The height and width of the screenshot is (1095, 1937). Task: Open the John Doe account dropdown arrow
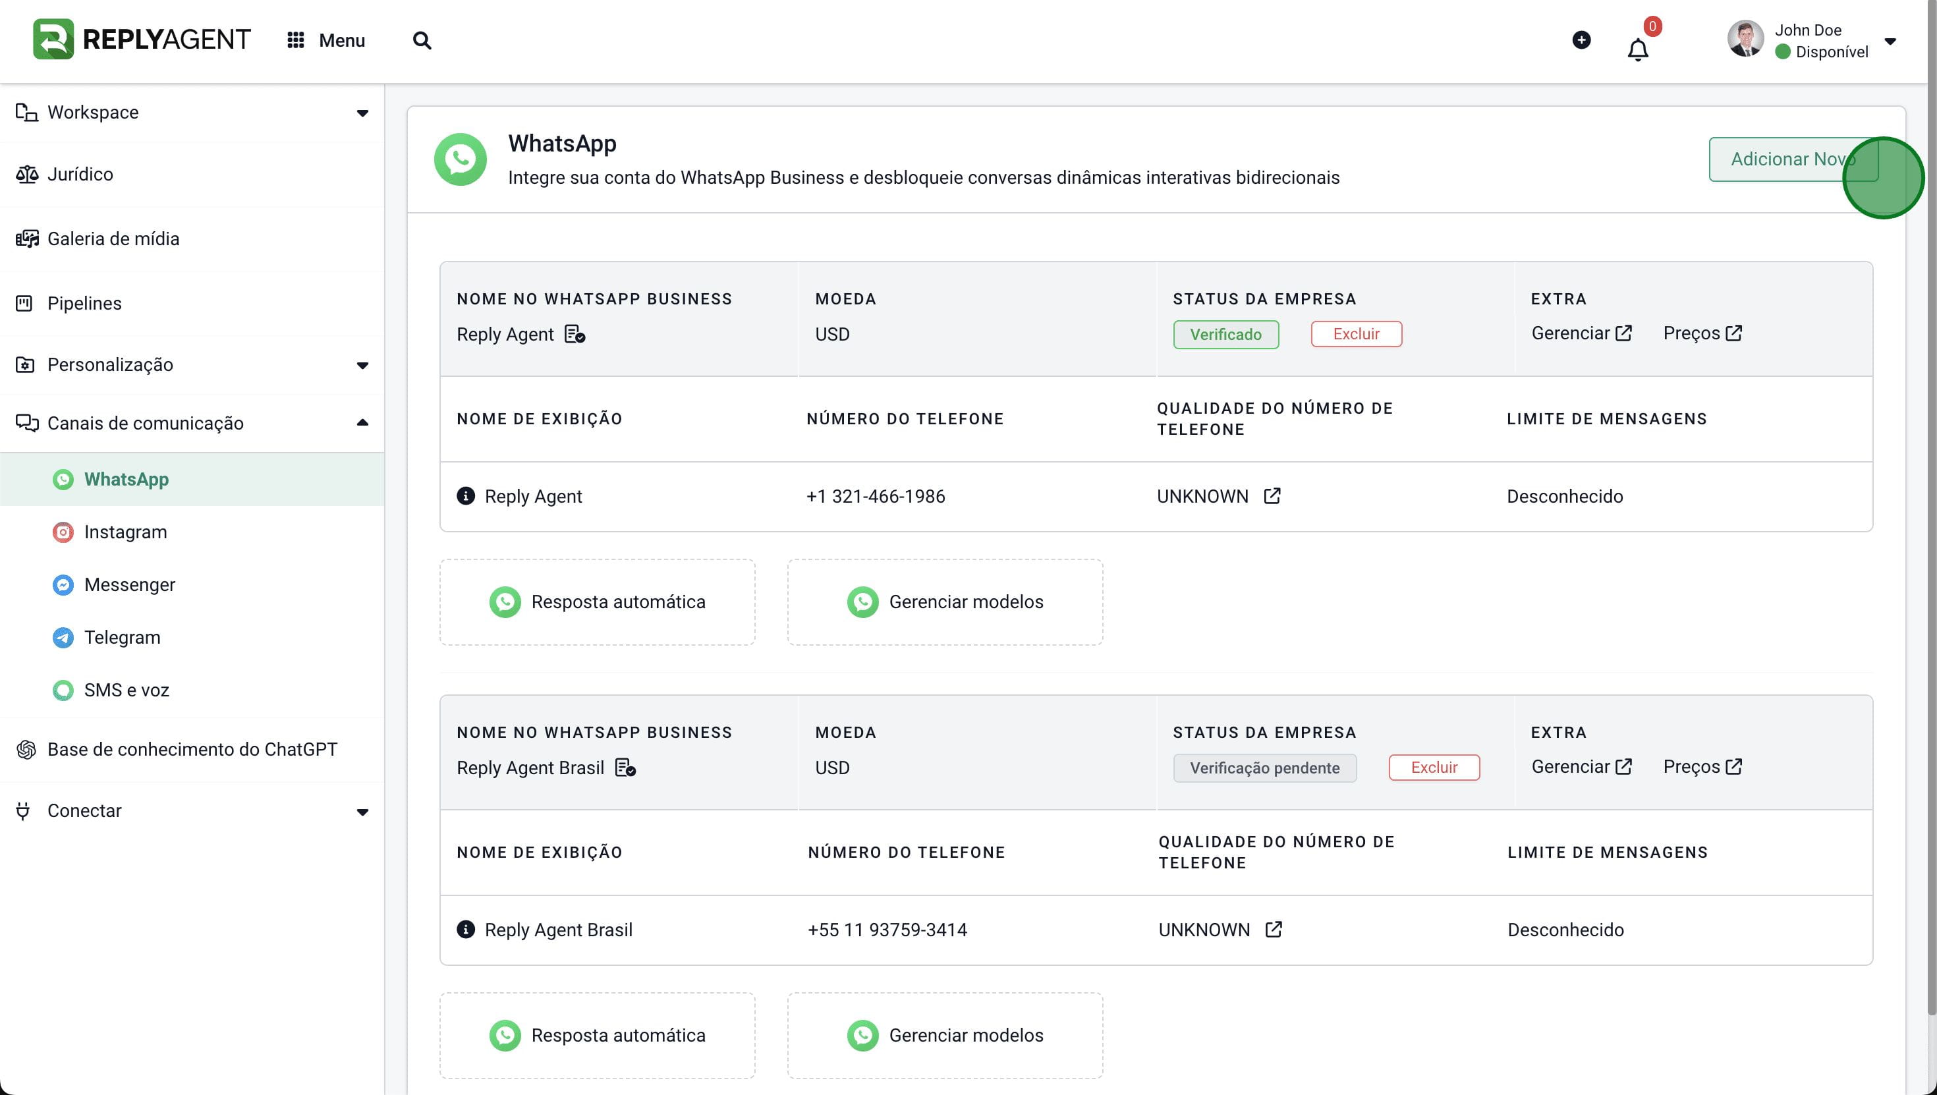1890,42
